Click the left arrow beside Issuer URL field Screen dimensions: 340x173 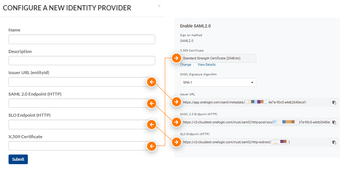click(151, 82)
